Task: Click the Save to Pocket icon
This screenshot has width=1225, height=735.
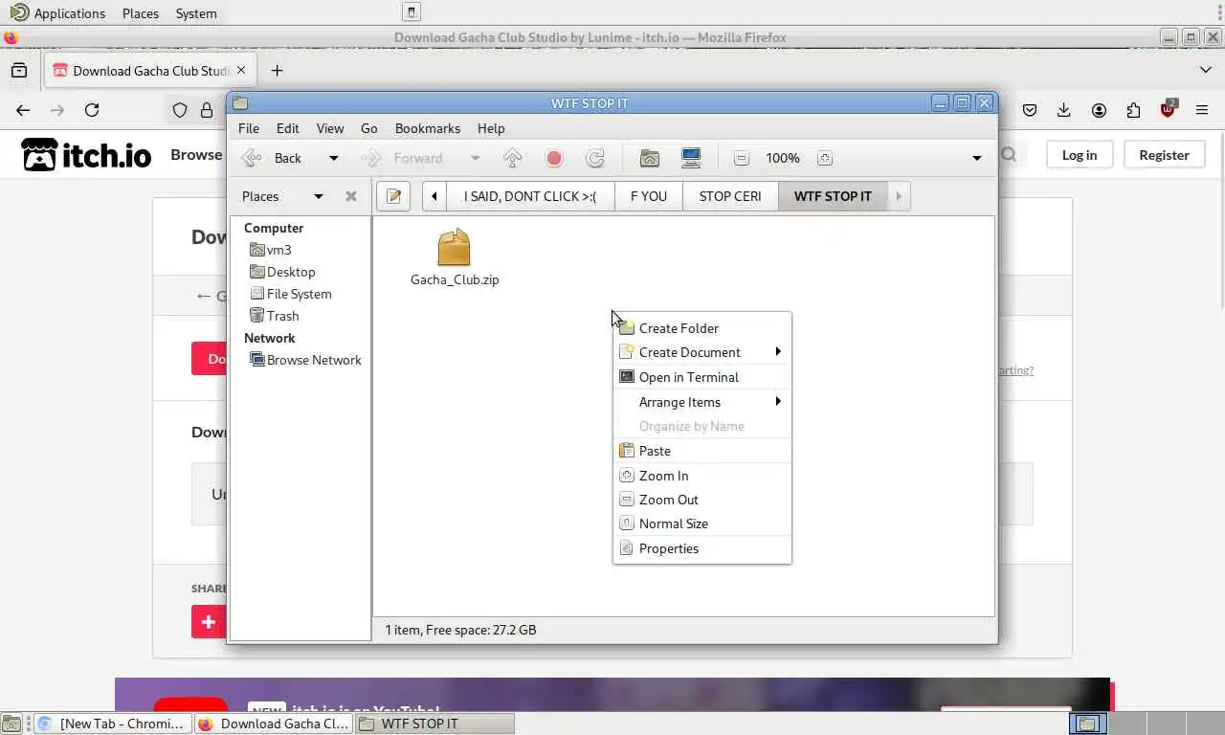Action: click(x=1030, y=110)
